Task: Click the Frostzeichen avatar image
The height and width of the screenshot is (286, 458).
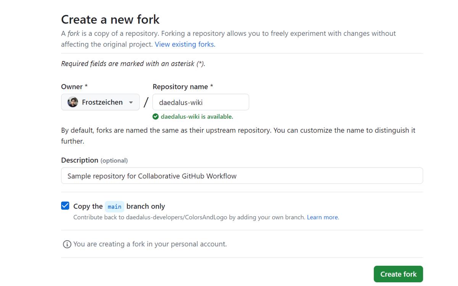Action: click(73, 102)
